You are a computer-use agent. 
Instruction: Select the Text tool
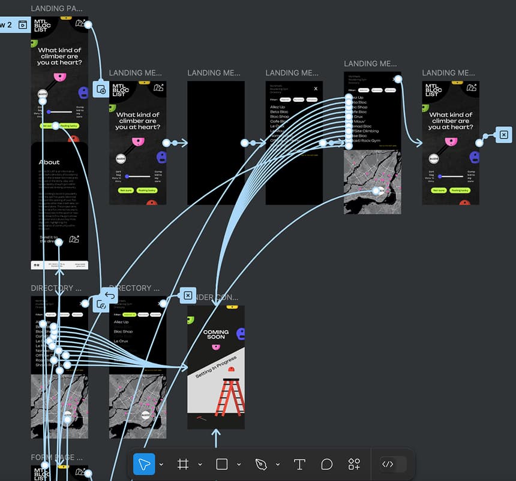[299, 464]
